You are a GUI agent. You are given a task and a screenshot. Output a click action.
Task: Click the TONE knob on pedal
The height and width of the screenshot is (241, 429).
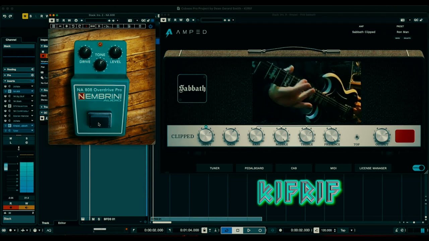tap(100, 65)
